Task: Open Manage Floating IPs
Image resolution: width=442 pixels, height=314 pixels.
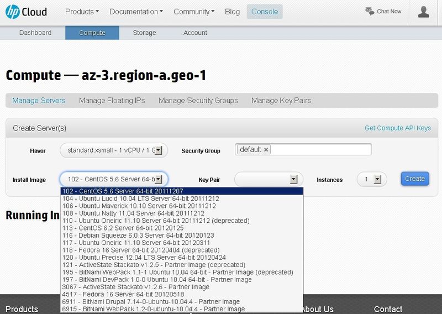Action: 112,101
